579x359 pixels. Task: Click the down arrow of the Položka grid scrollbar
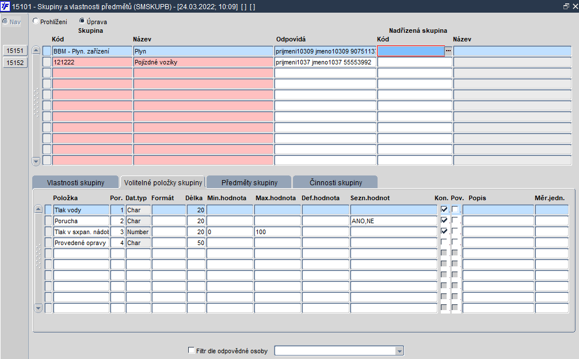[x=38, y=308]
